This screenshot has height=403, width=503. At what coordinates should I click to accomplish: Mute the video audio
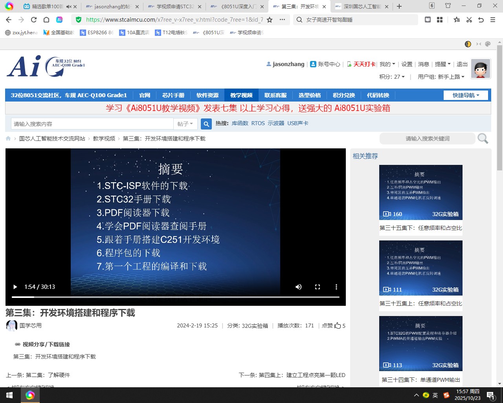tap(299, 287)
